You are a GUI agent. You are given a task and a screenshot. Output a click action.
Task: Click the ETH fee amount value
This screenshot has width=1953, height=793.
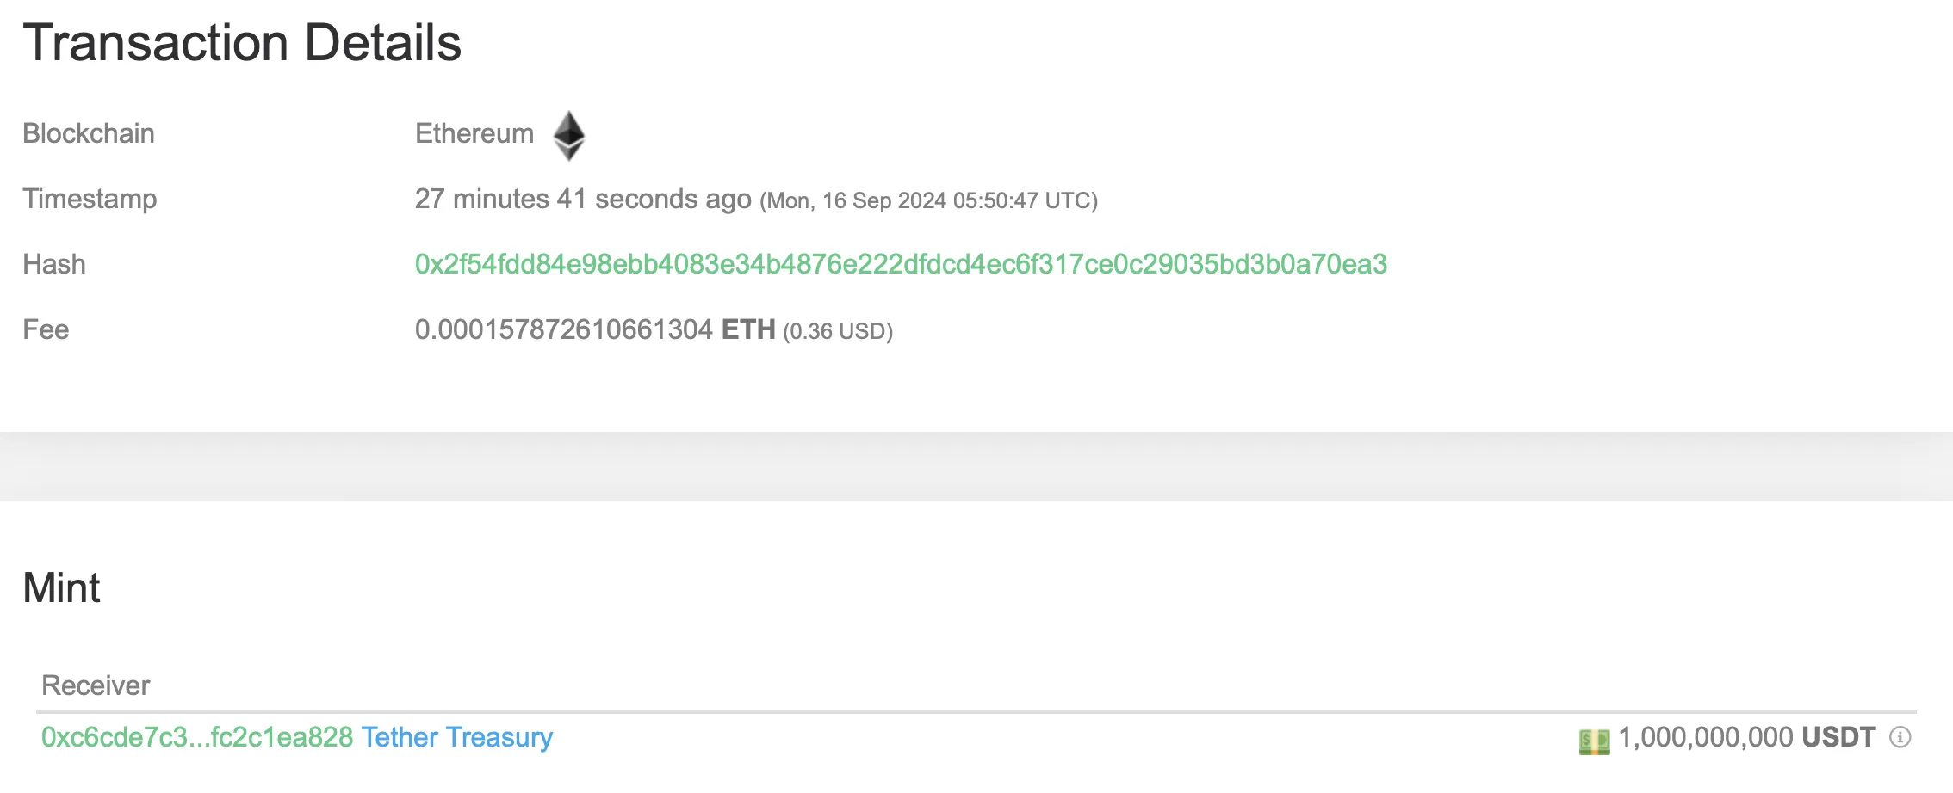coord(564,329)
